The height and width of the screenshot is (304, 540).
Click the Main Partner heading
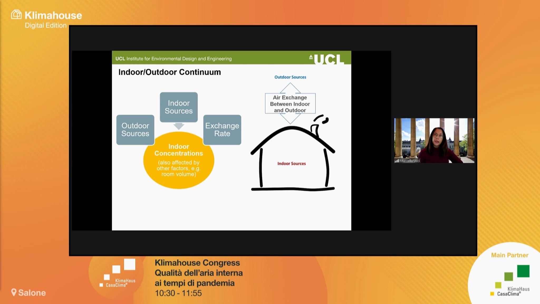pos(510,255)
